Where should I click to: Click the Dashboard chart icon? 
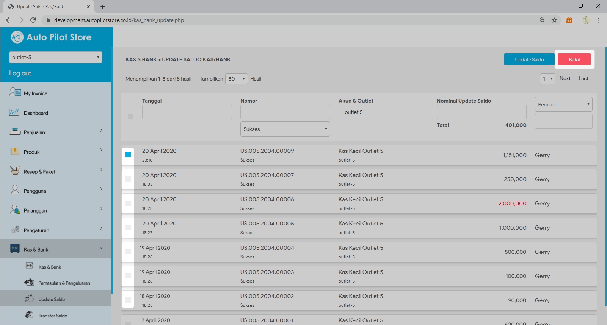pyautogui.click(x=15, y=112)
